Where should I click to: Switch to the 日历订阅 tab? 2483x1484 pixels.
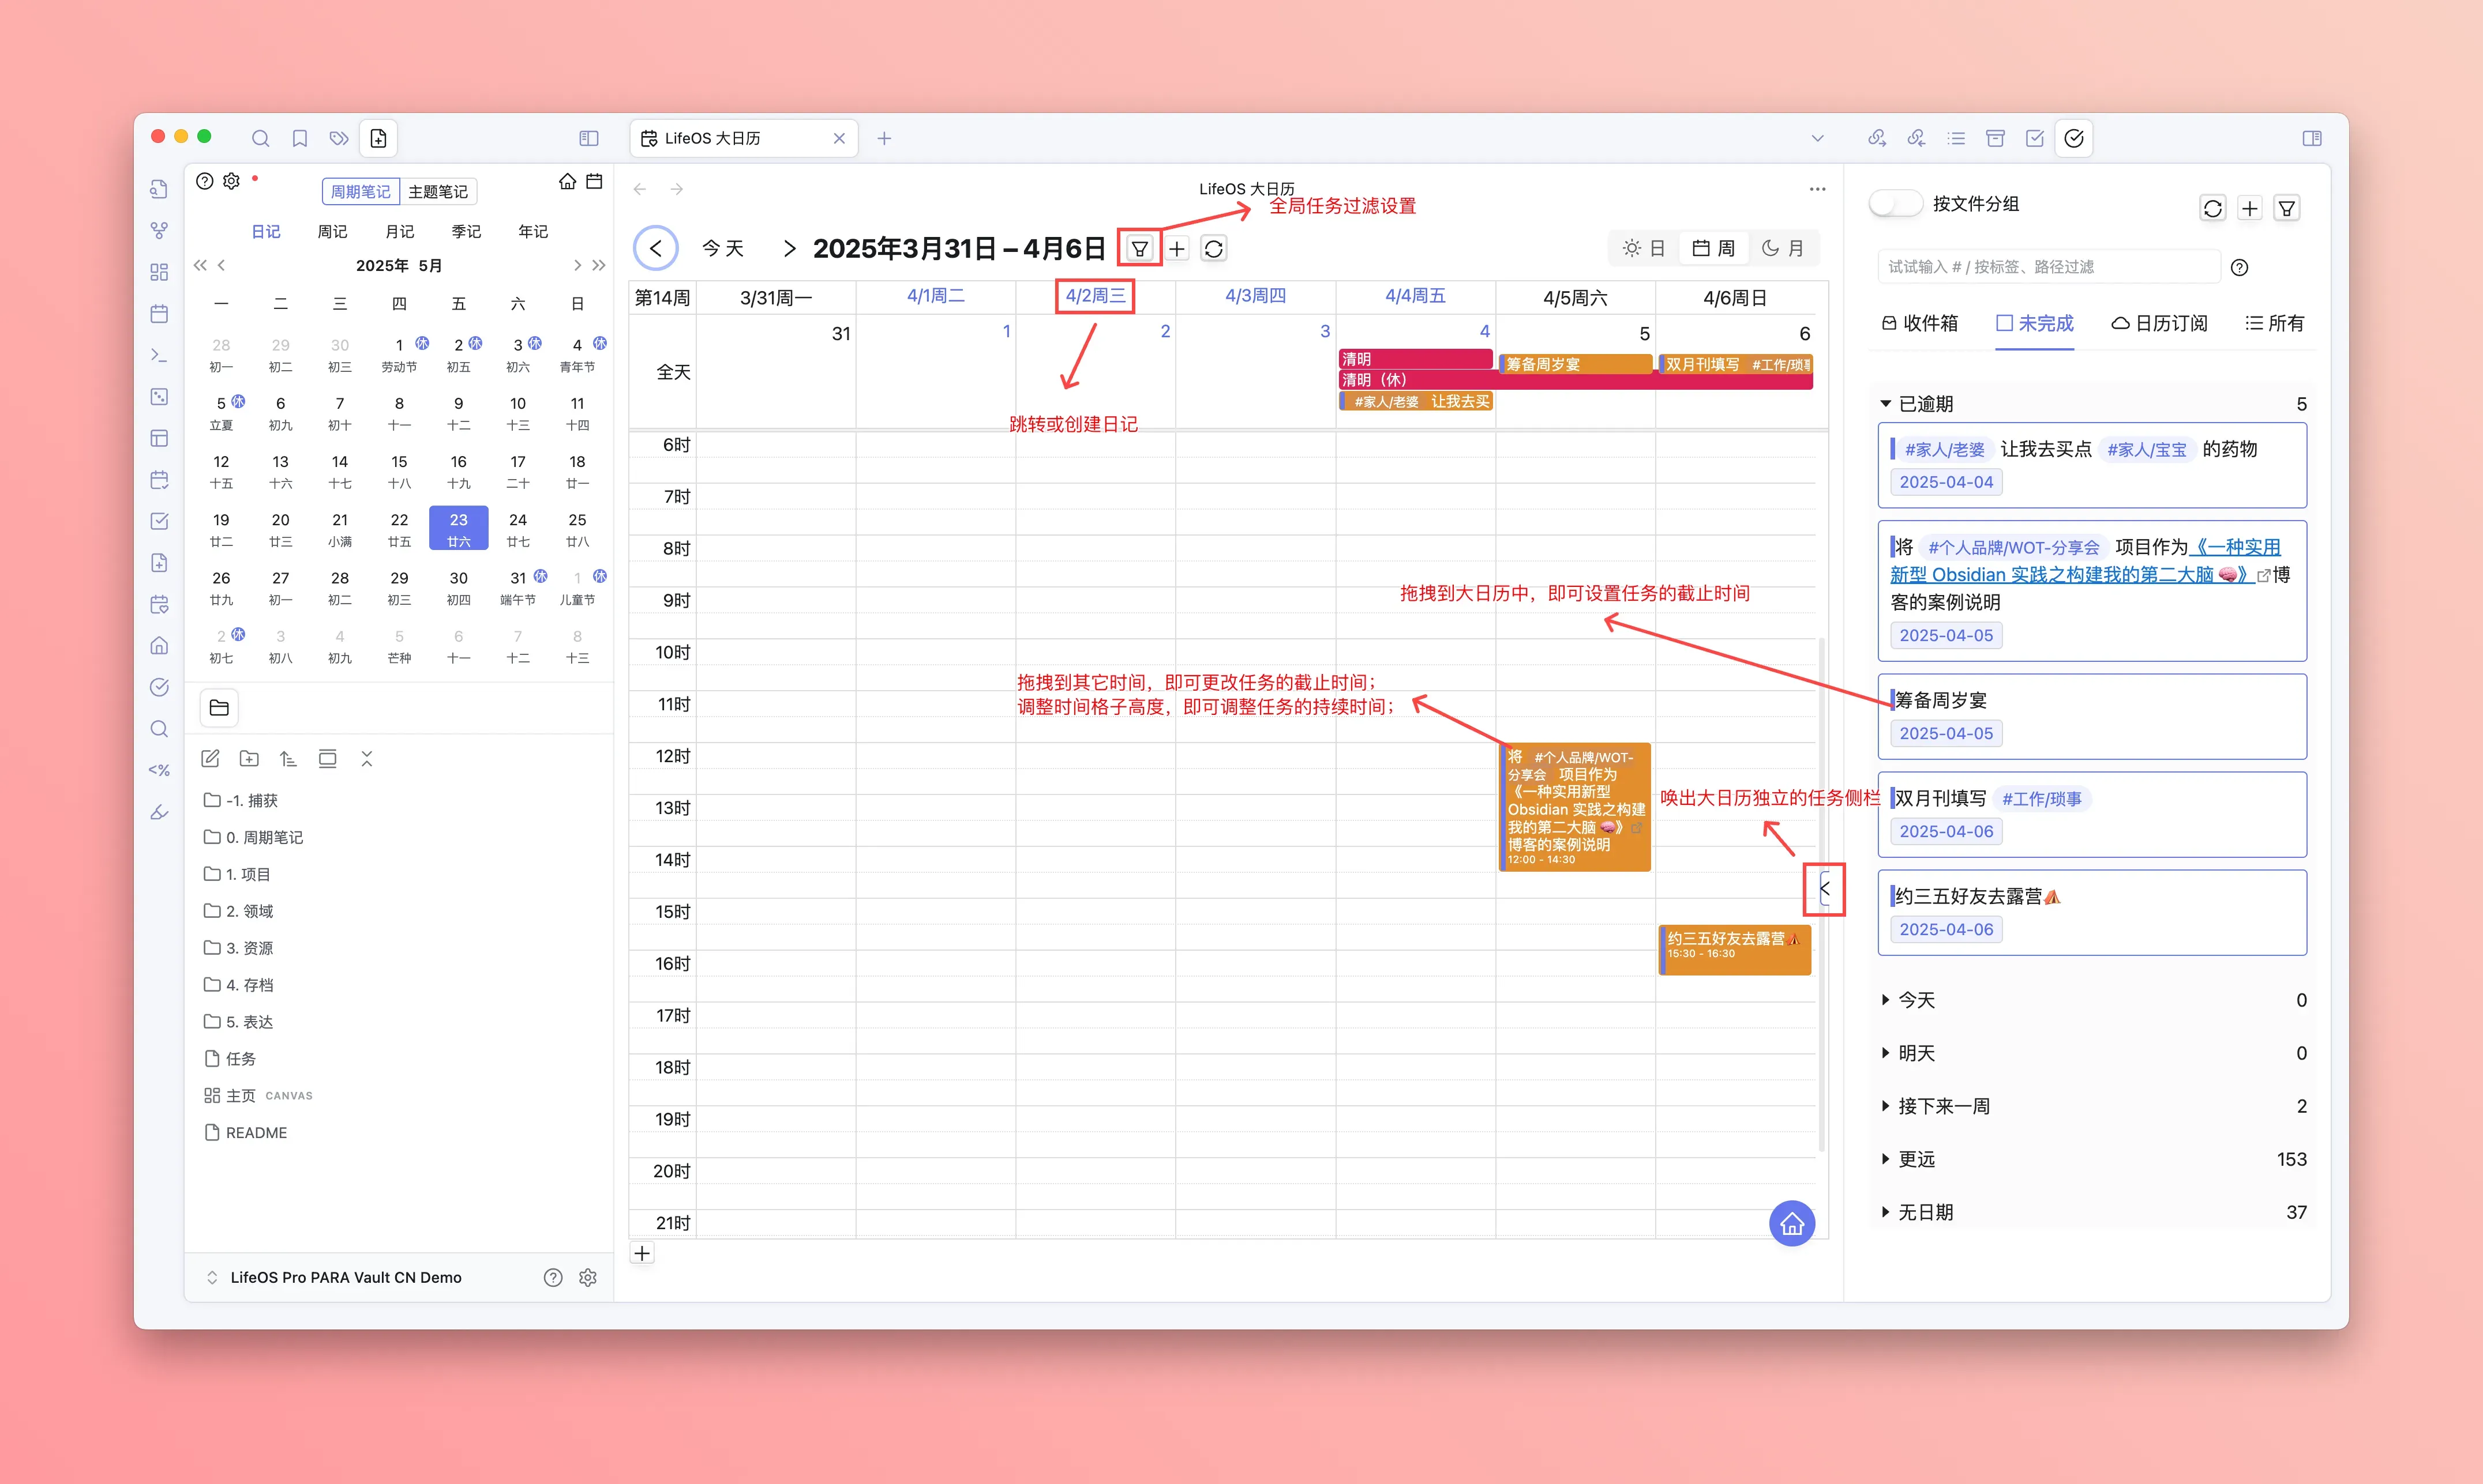[2159, 323]
